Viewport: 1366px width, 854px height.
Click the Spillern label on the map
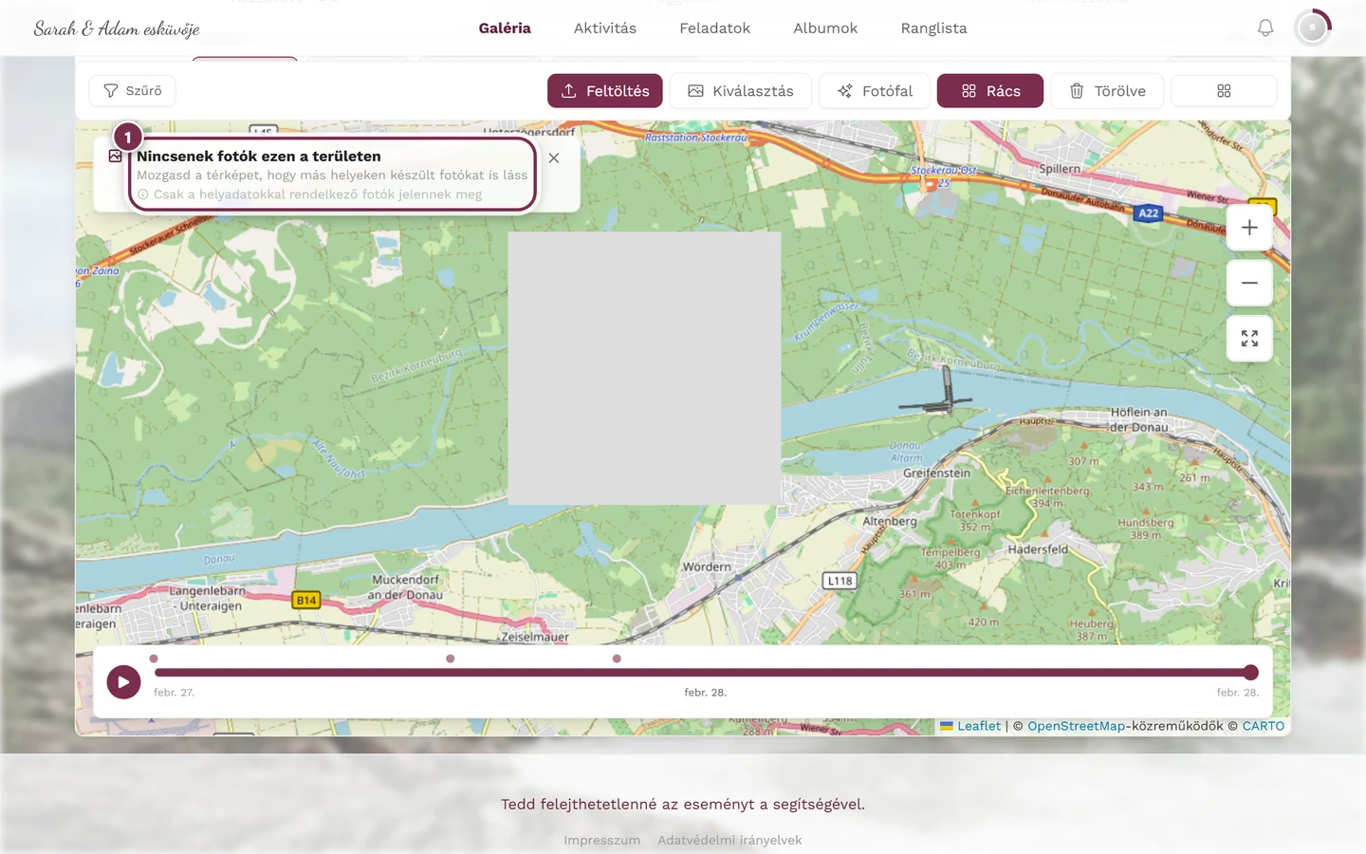(x=1060, y=169)
